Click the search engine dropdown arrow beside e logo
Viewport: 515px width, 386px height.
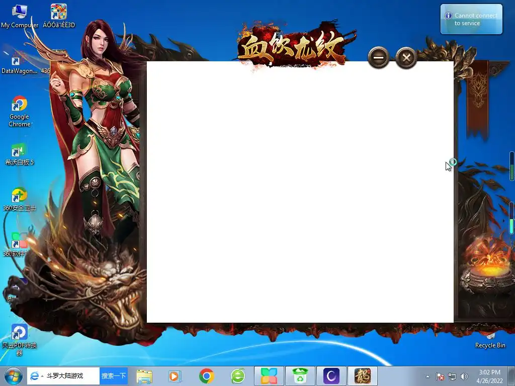(42, 376)
